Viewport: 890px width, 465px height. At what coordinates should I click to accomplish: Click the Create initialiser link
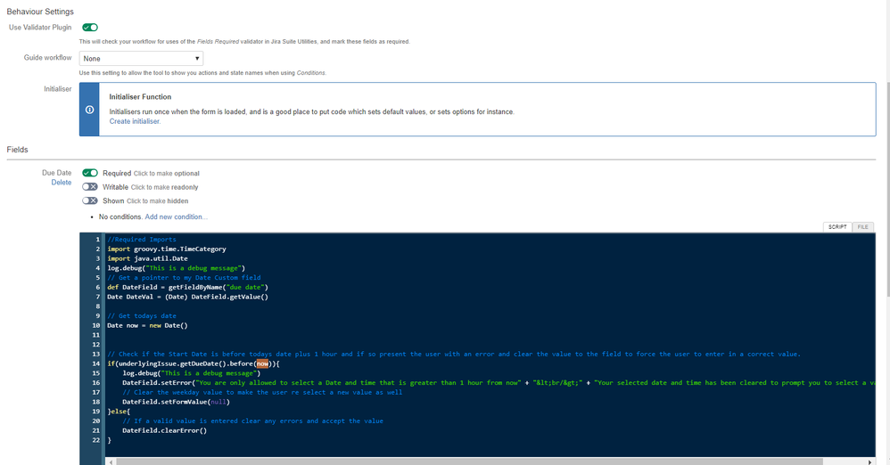(135, 121)
